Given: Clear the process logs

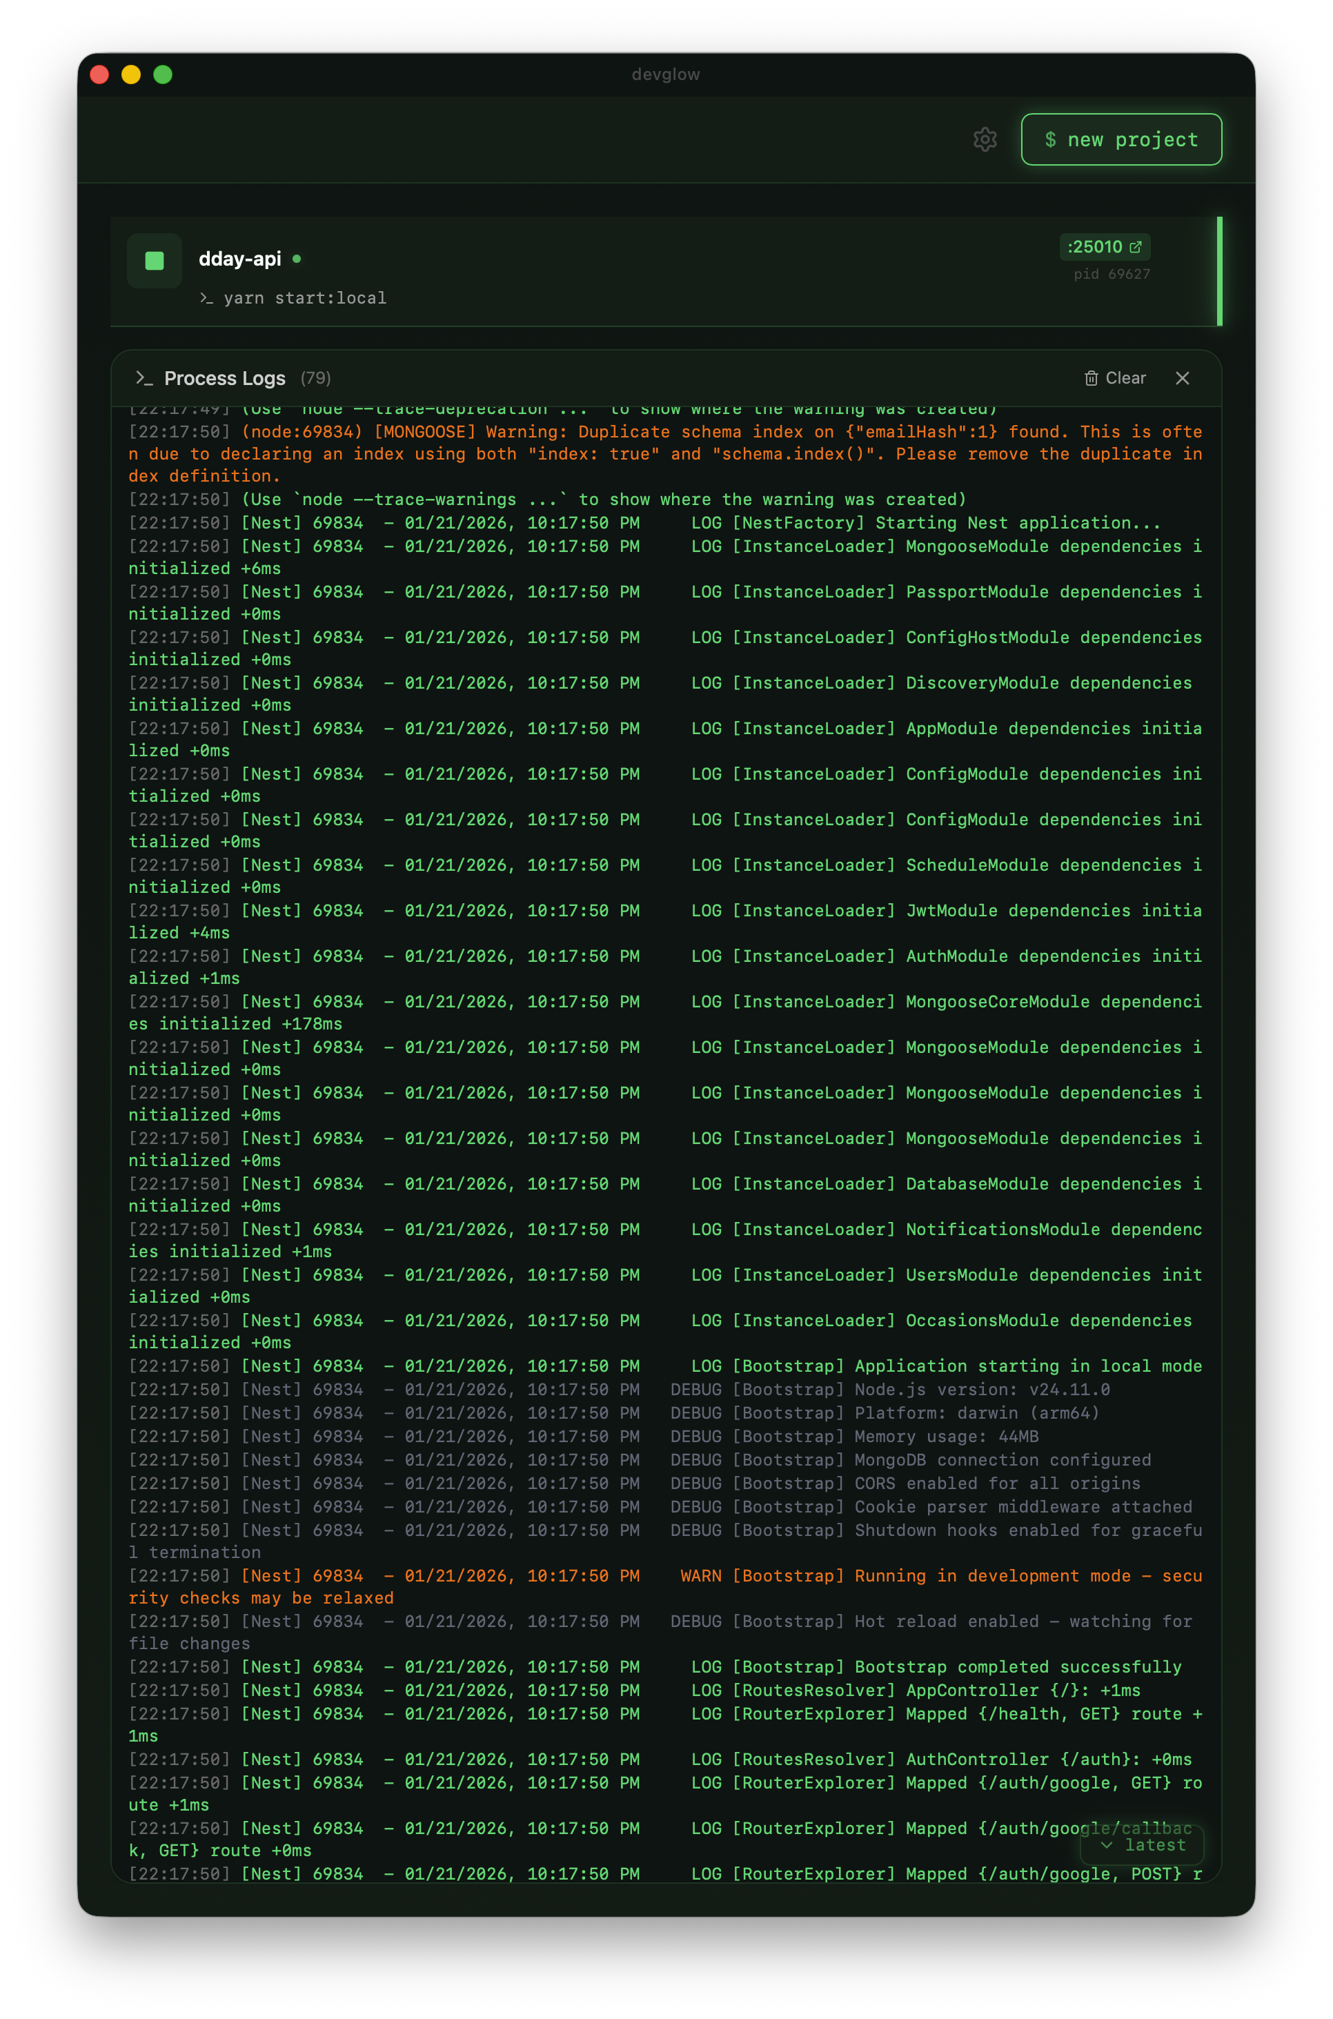Looking at the screenshot, I should pos(1127,377).
